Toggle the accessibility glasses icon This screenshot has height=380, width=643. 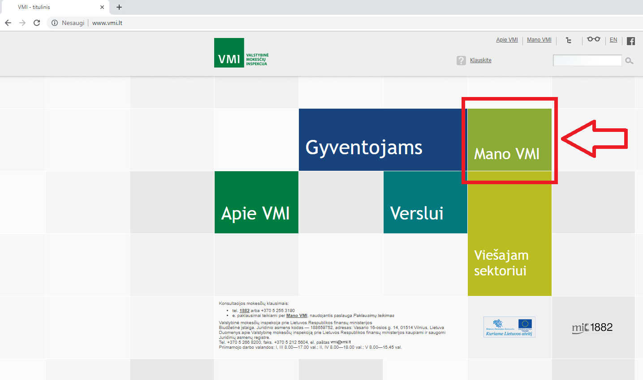coord(594,39)
